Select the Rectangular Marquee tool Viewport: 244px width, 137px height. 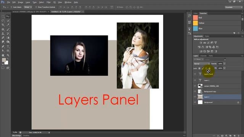[3, 16]
